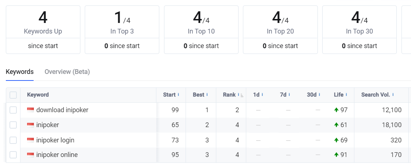Check the 'download inipoker' row checkbox
The image size is (411, 165).
13,110
